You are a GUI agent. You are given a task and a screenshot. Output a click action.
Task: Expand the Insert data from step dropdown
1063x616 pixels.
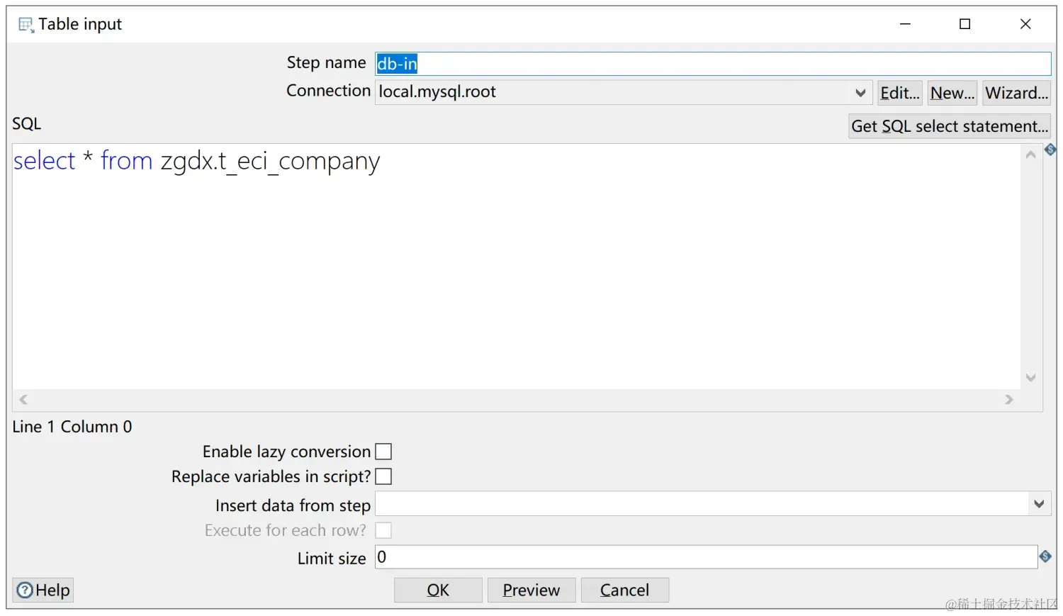pos(1039,504)
